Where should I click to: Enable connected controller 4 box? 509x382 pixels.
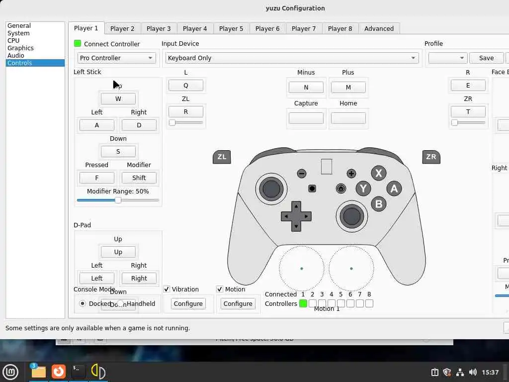(332, 303)
